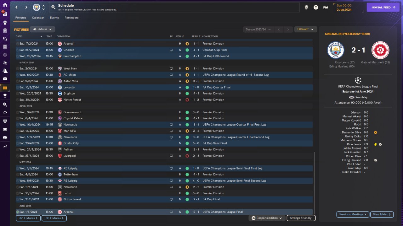Screen dimensions: 403x226
Task: Open the trophy Competitions icon in the sidebar
Action: coord(5,96)
